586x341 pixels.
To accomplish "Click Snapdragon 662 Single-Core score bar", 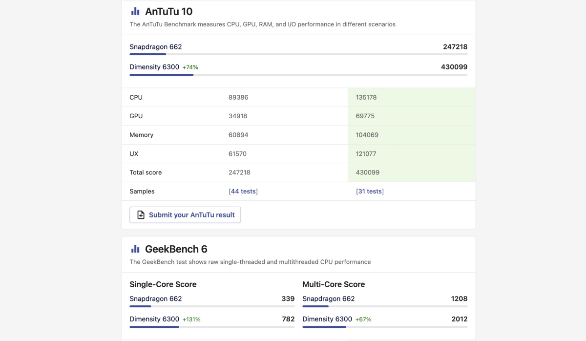I will click(x=212, y=306).
